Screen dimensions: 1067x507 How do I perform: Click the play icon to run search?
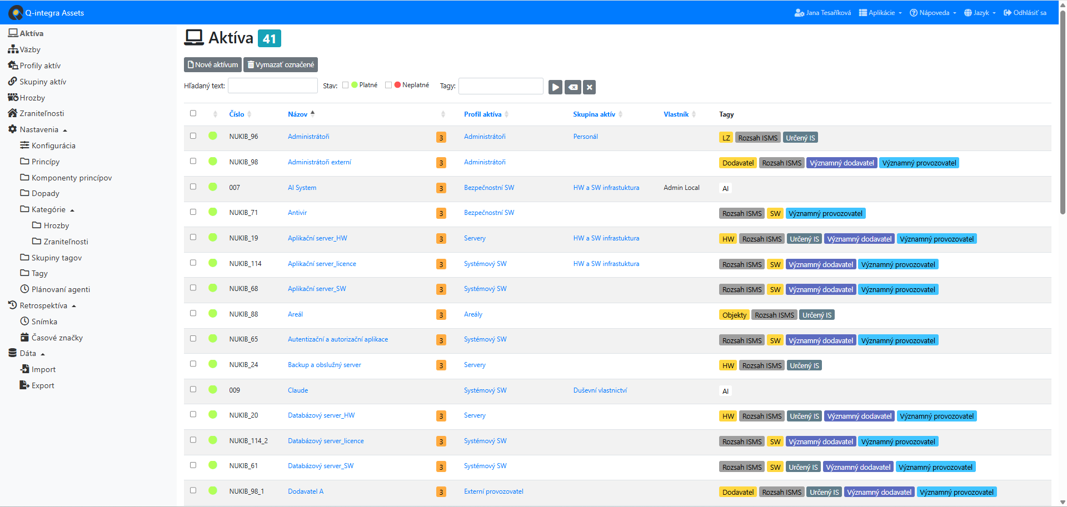point(555,87)
